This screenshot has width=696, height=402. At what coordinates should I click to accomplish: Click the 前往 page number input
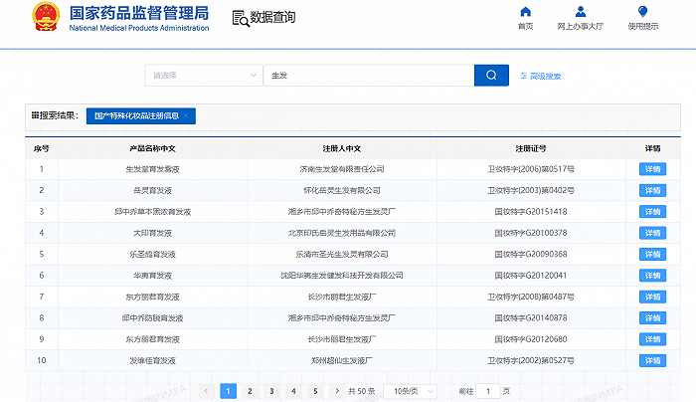click(x=487, y=391)
